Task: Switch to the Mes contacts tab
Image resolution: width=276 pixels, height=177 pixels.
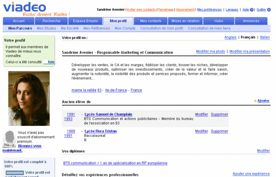Action: coord(151,21)
